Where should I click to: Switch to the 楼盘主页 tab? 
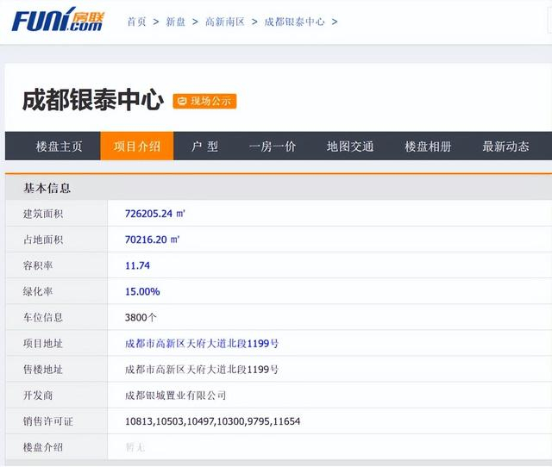click(59, 146)
